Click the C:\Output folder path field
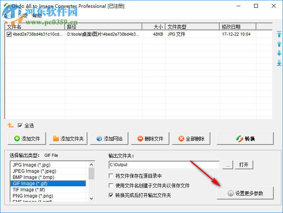Image resolution: width=283 pixels, height=213 pixels. click(164, 165)
